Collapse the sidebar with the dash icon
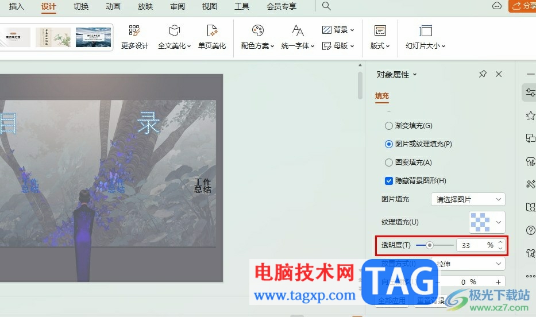 530,74
